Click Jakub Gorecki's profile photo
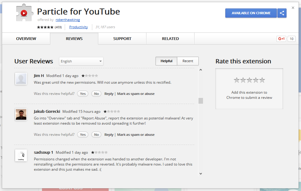301x191 pixels. (x=21, y=114)
